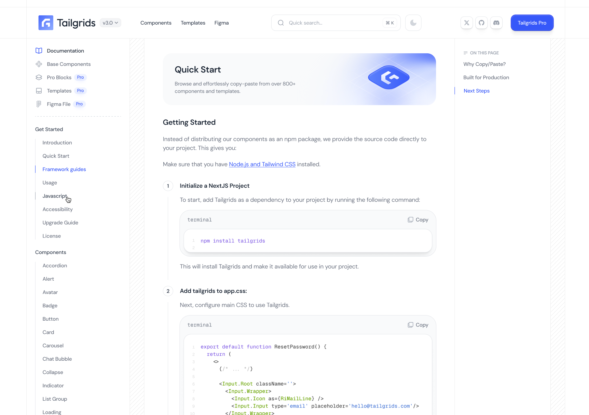Image resolution: width=589 pixels, height=415 pixels.
Task: Click the Figma File icon
Action: point(39,104)
